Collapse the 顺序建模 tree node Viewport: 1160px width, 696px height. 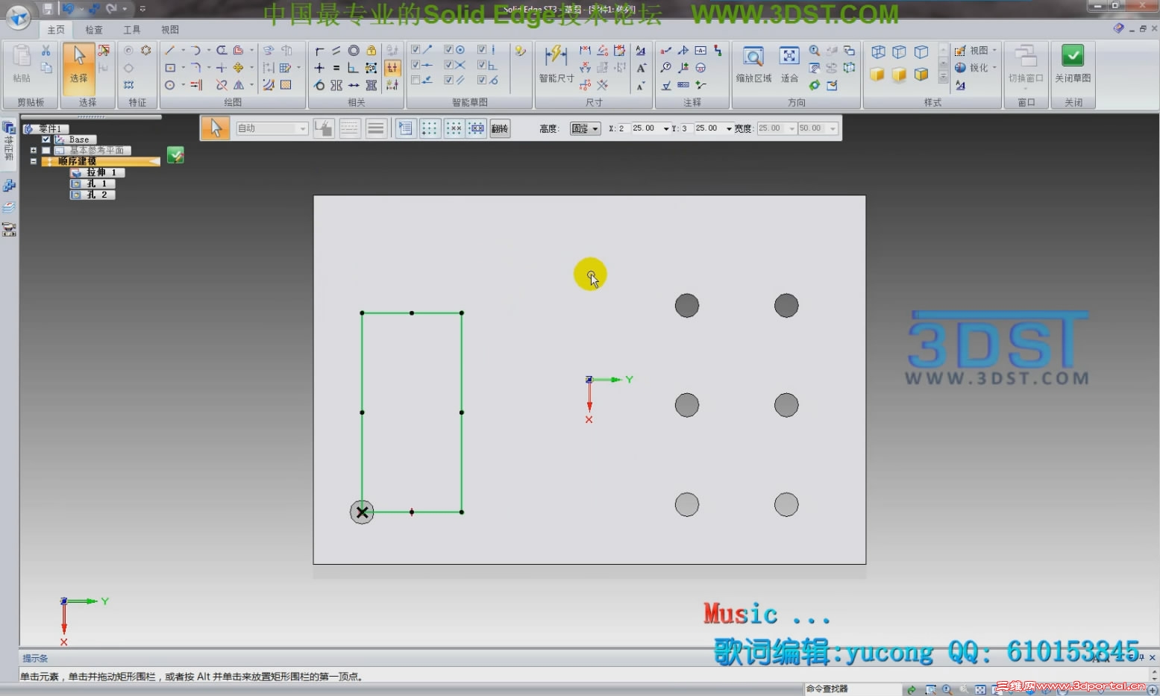click(x=34, y=161)
